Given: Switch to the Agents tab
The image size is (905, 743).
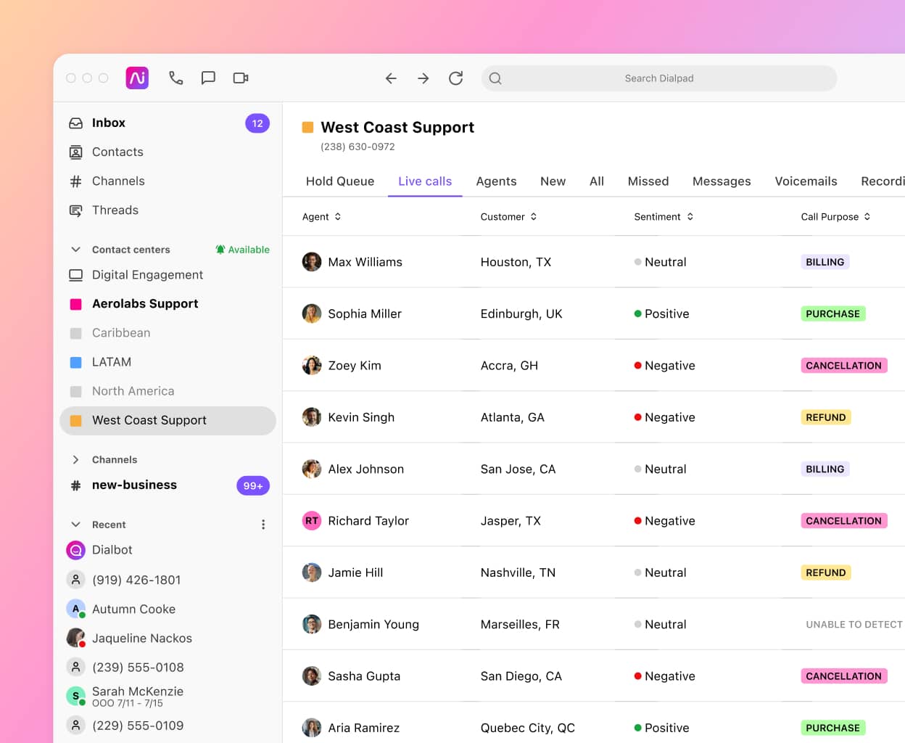Looking at the screenshot, I should click(496, 181).
